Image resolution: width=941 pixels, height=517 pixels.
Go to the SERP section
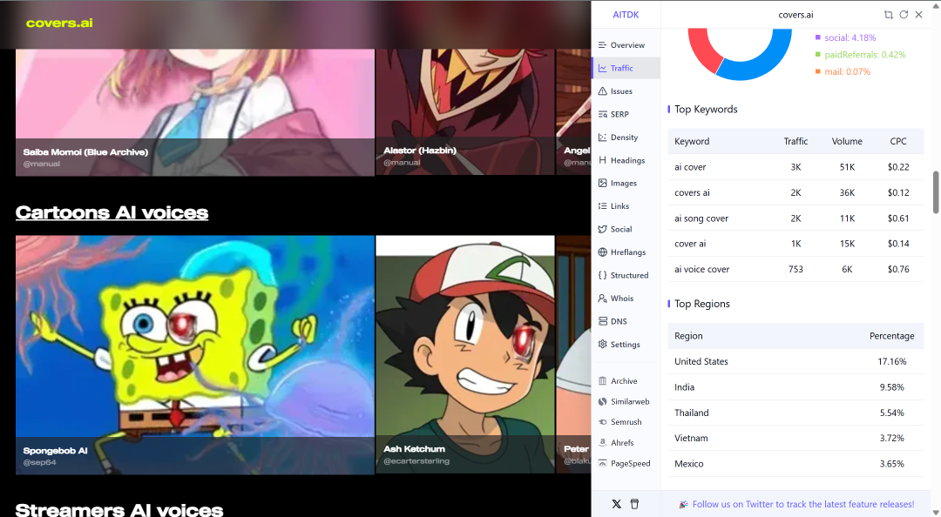626,114
